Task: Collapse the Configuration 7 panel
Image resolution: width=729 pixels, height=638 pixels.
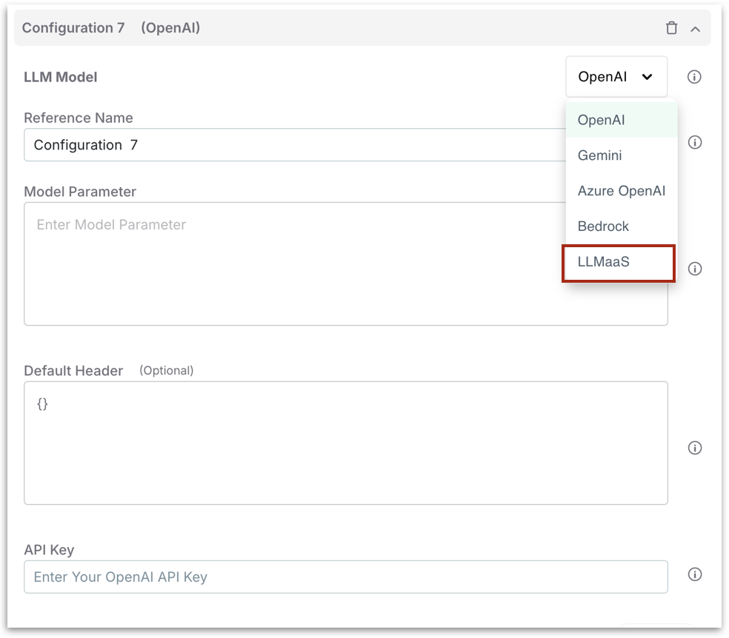Action: coord(695,29)
